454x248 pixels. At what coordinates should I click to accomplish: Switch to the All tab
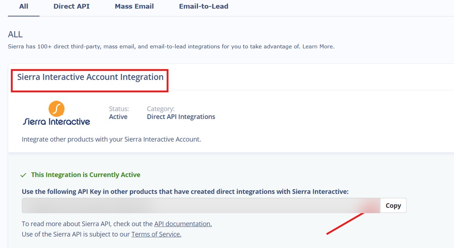tap(24, 7)
